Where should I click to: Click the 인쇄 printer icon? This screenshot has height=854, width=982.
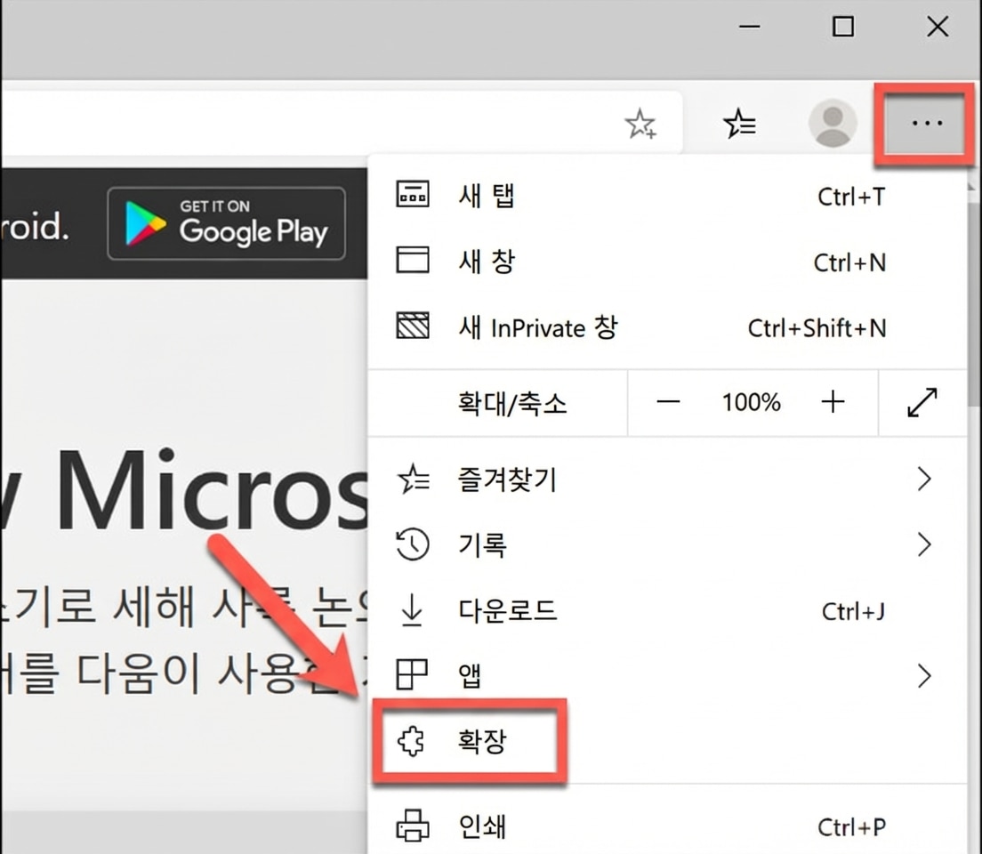[412, 826]
